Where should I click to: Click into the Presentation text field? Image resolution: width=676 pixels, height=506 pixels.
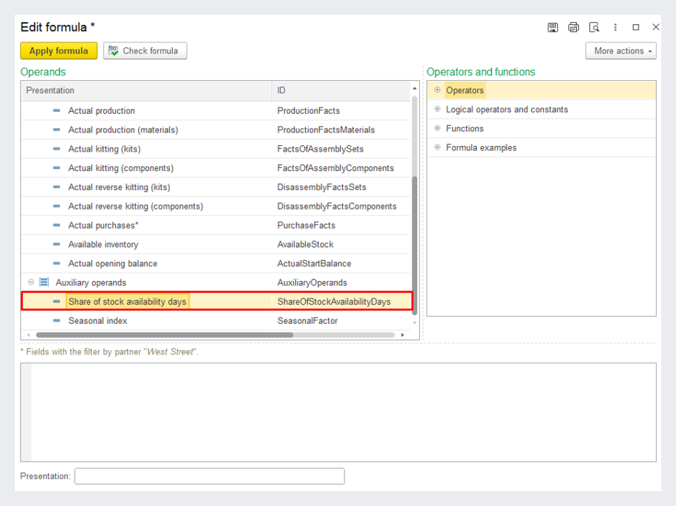tap(210, 476)
